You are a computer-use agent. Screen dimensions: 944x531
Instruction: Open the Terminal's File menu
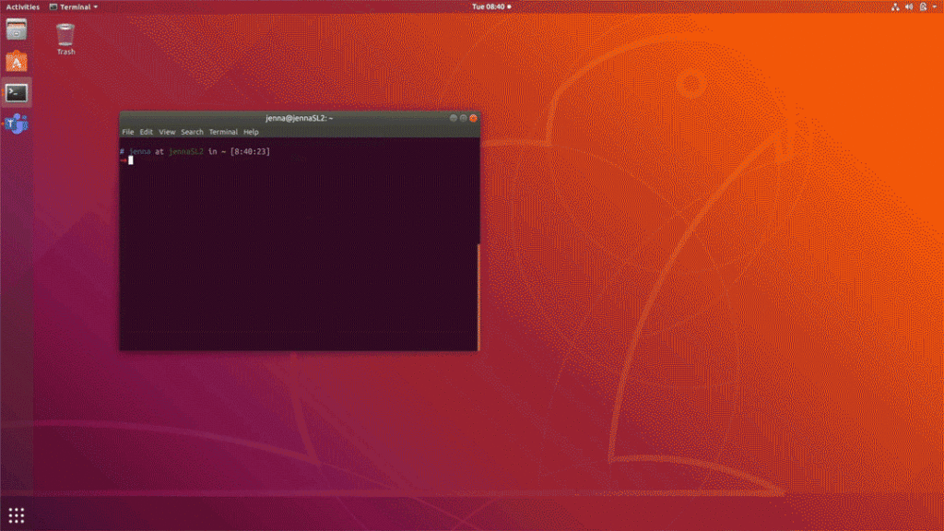pos(128,132)
